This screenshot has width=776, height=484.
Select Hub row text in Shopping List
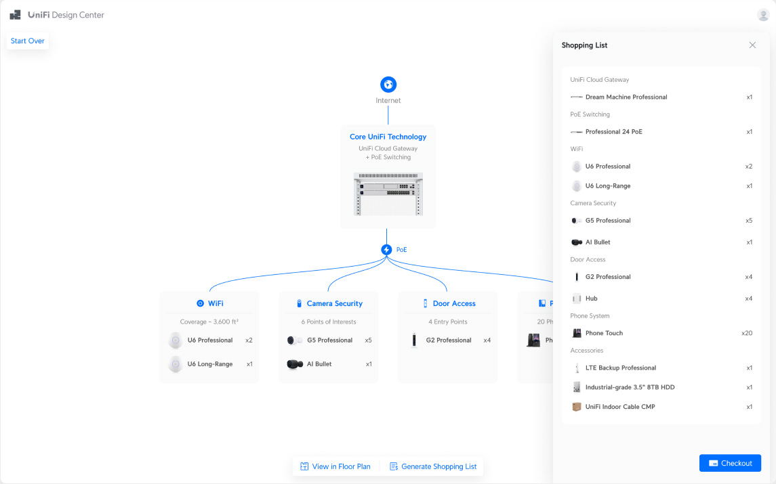591,299
